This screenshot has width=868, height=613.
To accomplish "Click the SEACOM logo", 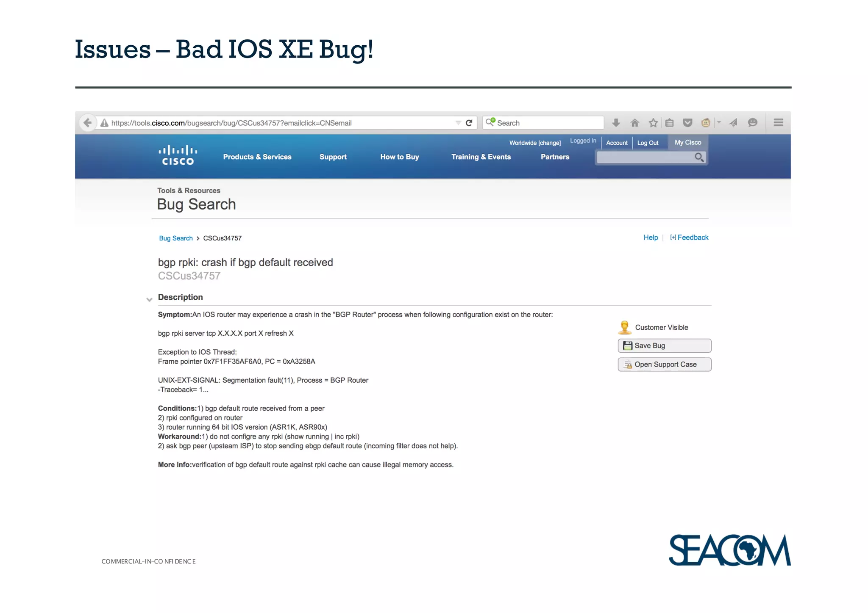I will [x=730, y=549].
